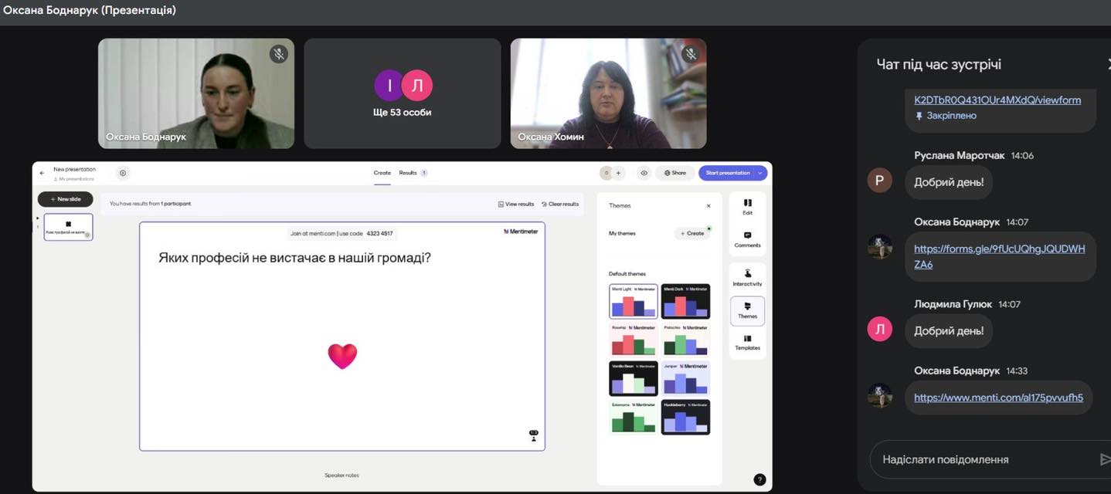Open the Edit panel icon
The image size is (1111, 494).
(747, 206)
